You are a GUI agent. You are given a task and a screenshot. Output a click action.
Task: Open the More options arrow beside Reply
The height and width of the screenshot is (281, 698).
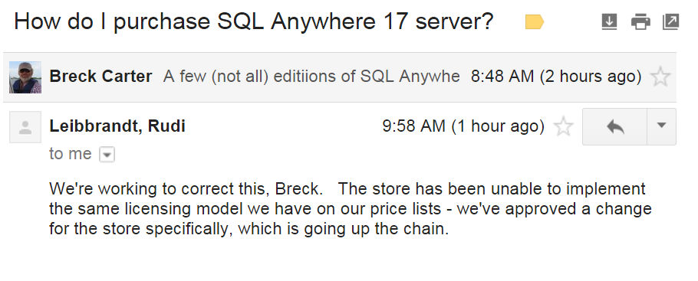click(661, 126)
